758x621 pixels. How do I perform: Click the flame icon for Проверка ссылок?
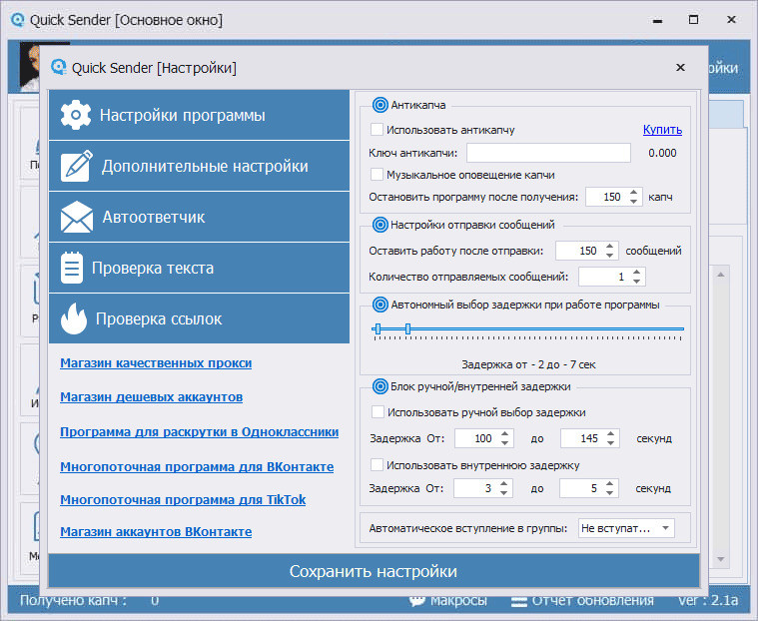pyautogui.click(x=74, y=319)
